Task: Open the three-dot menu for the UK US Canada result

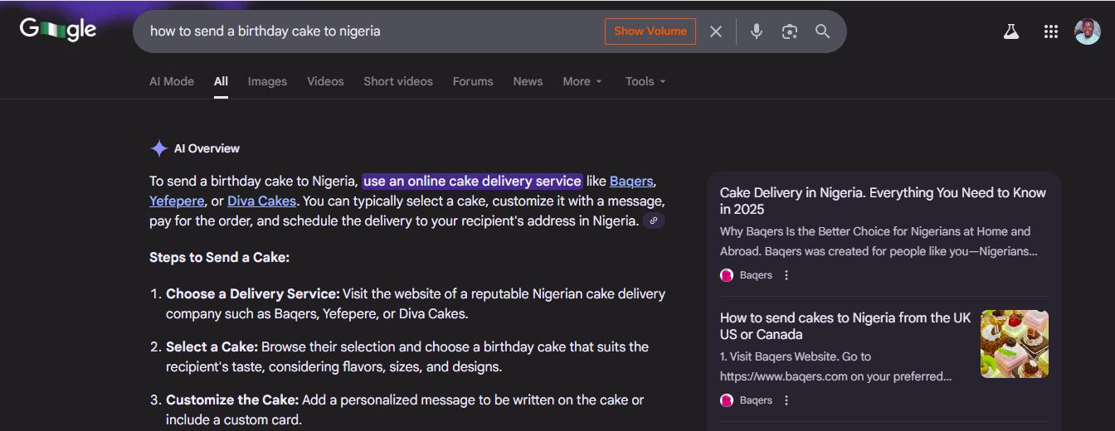Action: click(786, 400)
